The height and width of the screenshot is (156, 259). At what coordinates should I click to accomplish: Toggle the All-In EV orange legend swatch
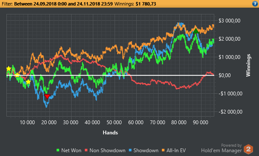pos(163,150)
